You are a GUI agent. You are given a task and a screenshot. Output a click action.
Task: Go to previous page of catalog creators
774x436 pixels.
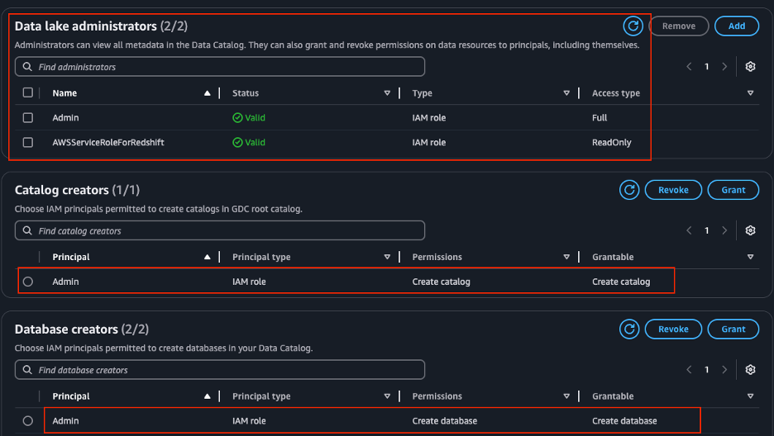[x=689, y=230]
